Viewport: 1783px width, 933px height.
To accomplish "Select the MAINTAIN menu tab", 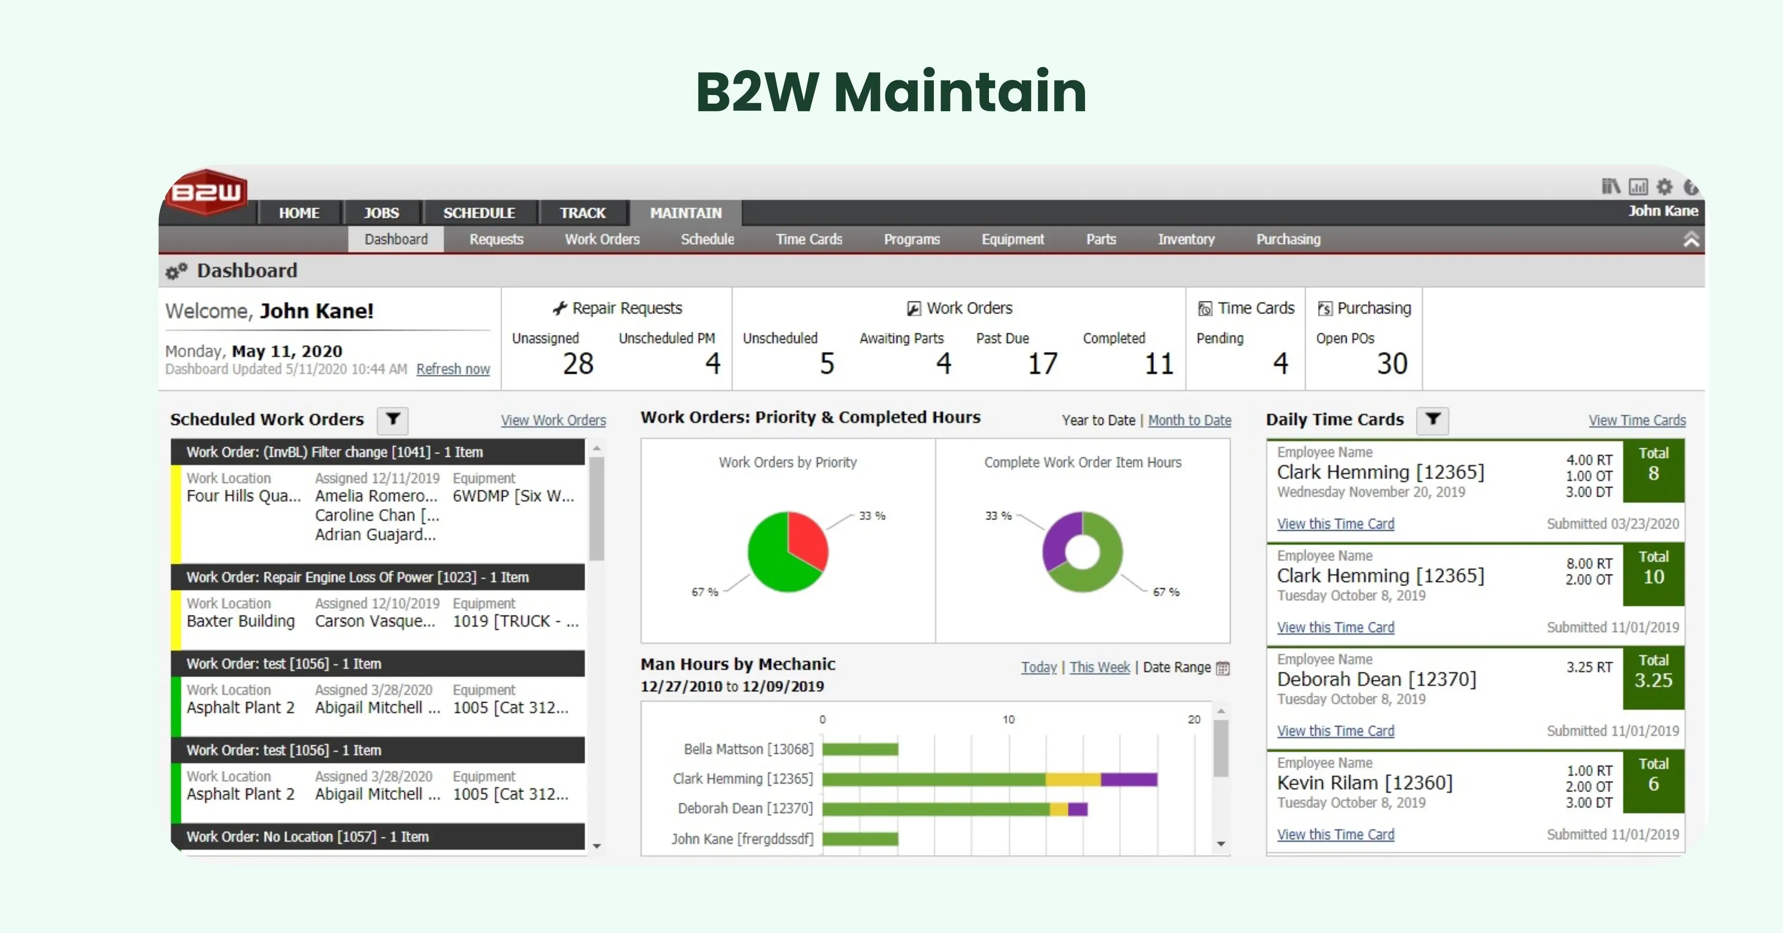I will click(x=686, y=212).
